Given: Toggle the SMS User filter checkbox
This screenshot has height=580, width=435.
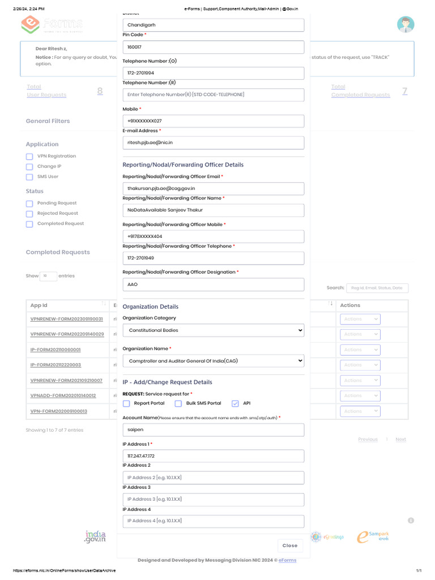Looking at the screenshot, I should click(x=29, y=177).
